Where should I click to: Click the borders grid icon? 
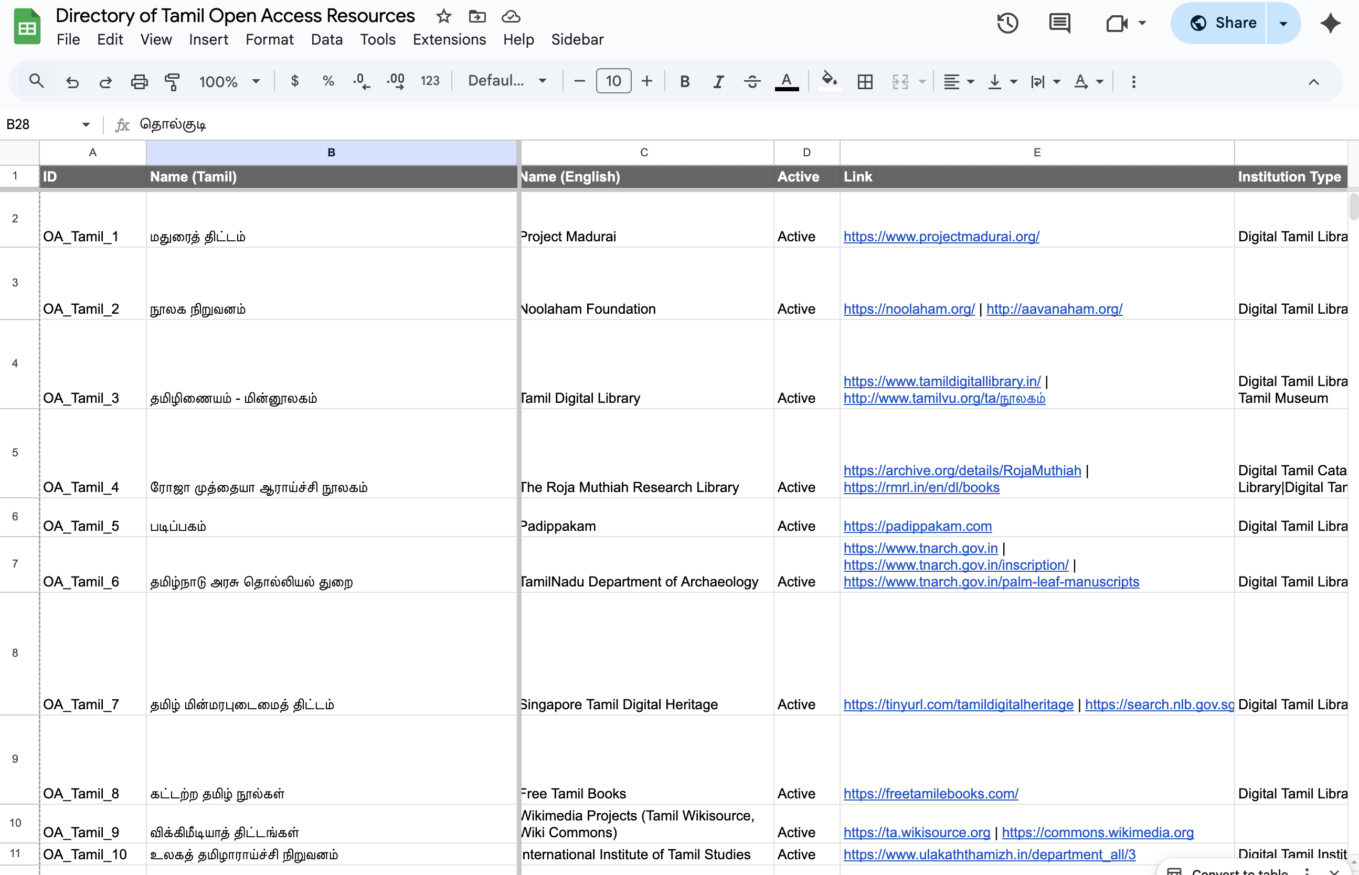click(865, 81)
